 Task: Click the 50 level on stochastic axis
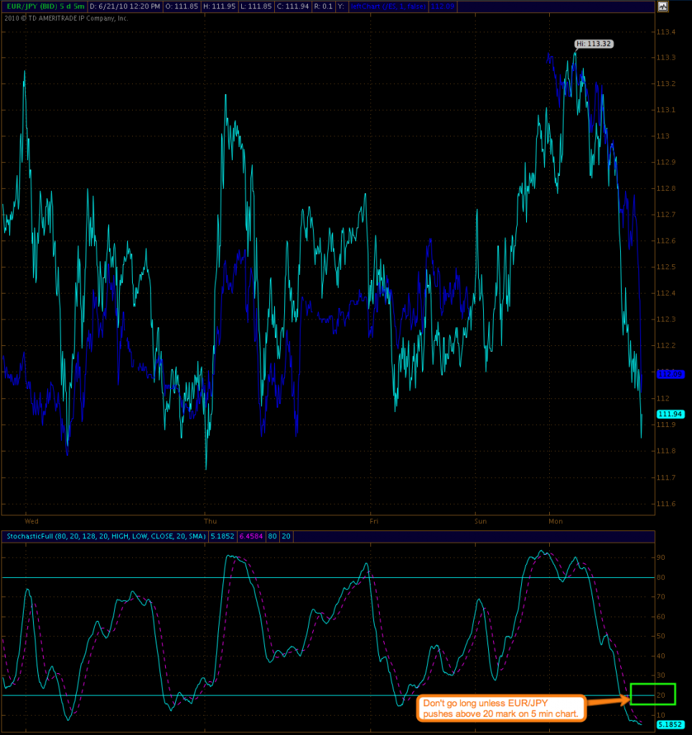point(660,636)
